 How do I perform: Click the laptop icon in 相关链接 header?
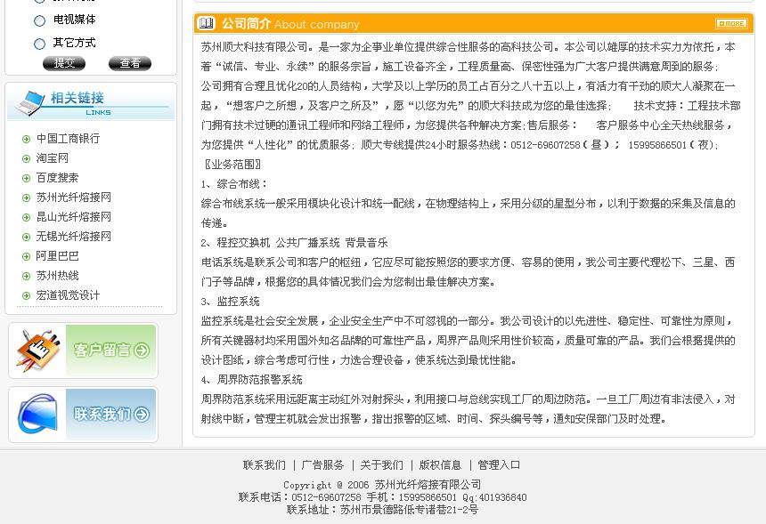[x=29, y=102]
